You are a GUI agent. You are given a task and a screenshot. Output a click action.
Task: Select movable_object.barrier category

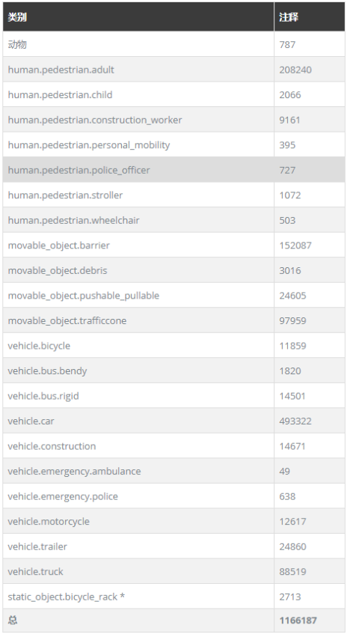pyautogui.click(x=58, y=246)
